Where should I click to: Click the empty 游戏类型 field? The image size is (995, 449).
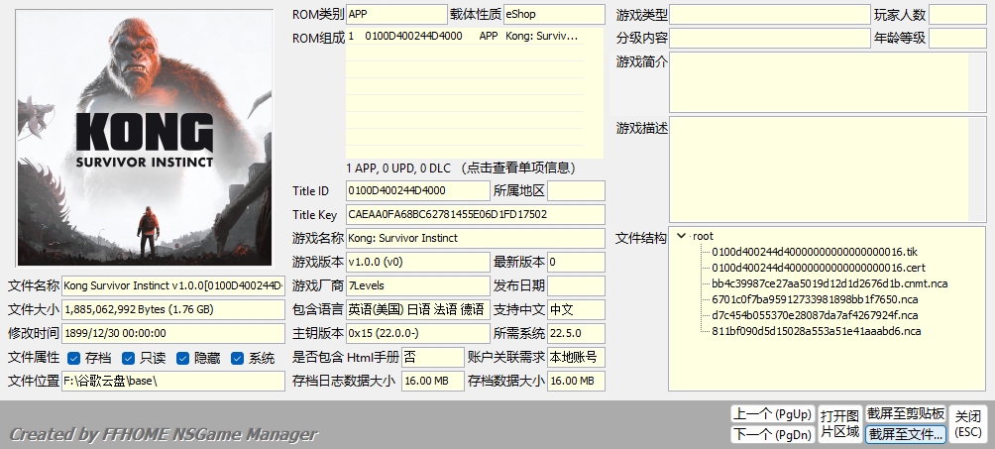(x=770, y=14)
